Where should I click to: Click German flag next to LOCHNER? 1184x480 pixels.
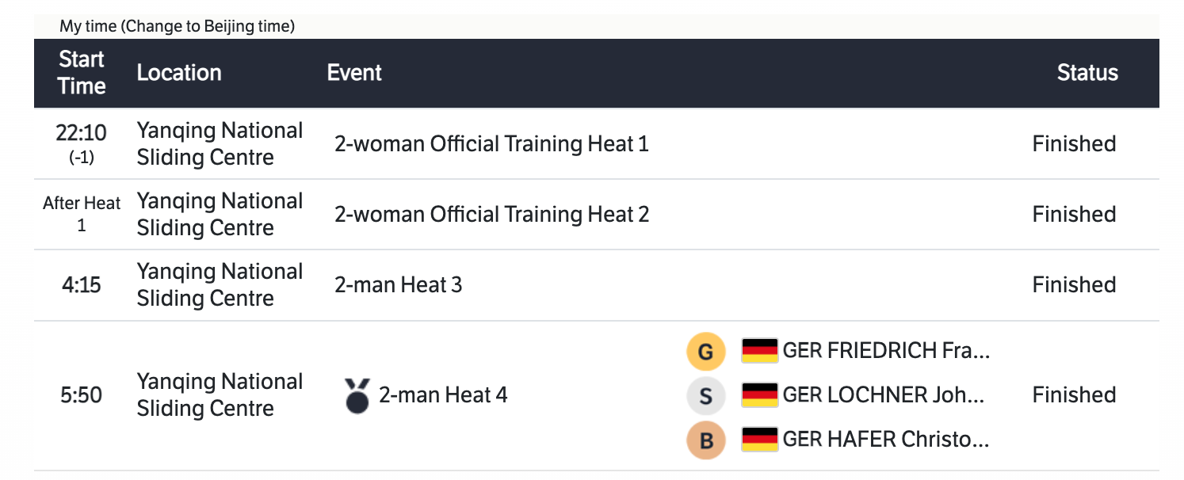(759, 394)
